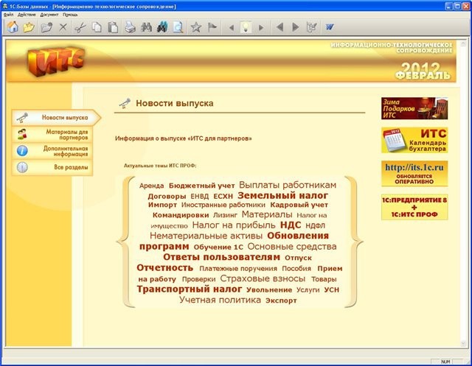
Task: Click the scissors cut icon
Action: [80, 27]
